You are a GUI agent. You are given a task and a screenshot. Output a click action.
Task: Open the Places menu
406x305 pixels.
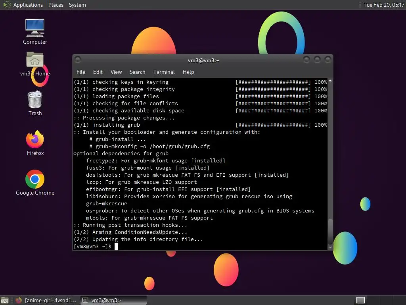pos(56,5)
